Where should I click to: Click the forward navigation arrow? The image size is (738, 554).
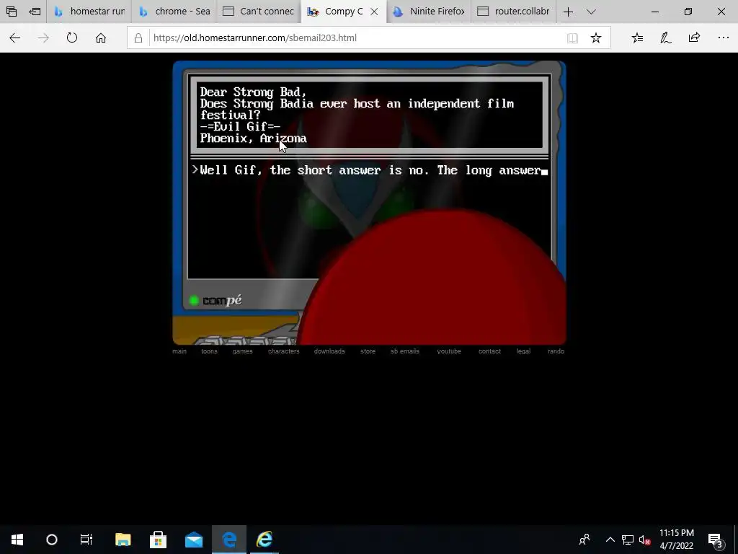click(x=43, y=38)
